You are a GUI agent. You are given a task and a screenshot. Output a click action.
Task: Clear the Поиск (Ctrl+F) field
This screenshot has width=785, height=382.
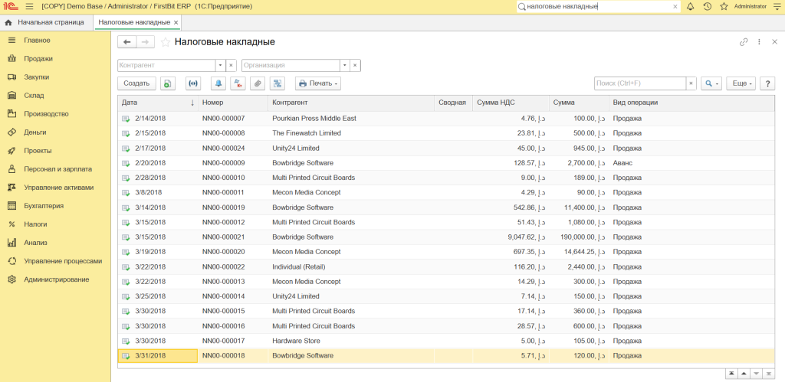coord(691,83)
